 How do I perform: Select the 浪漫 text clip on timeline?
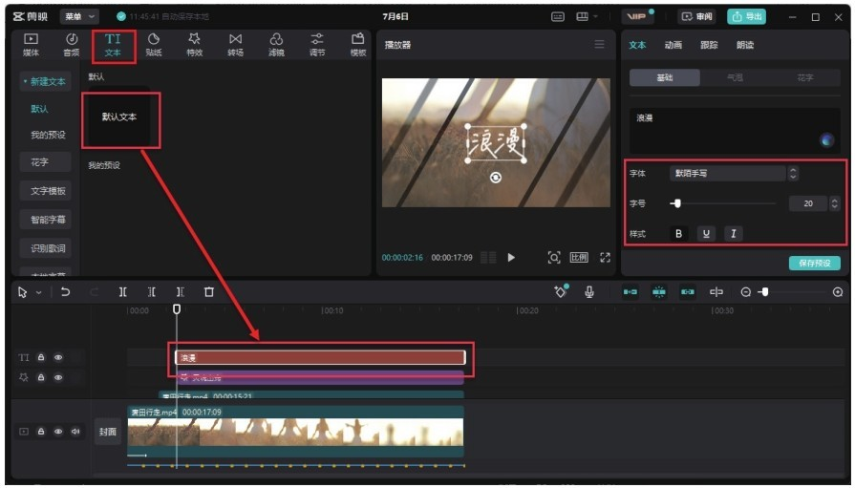320,358
